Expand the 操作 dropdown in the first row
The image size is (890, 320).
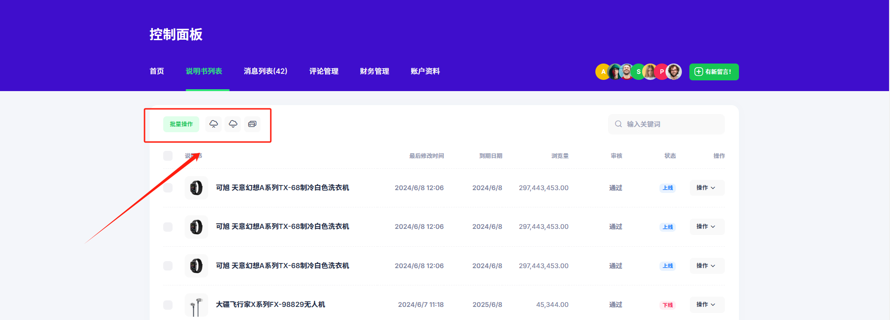pyautogui.click(x=707, y=188)
